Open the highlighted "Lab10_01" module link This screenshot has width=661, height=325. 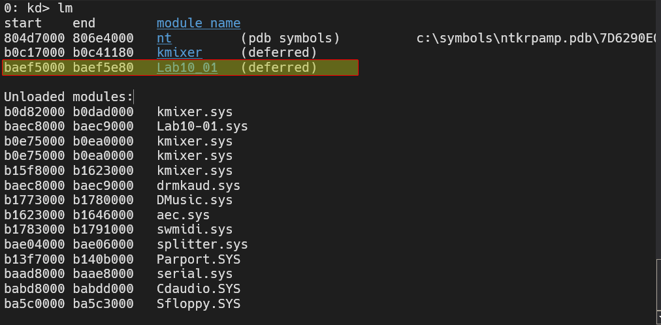(x=187, y=68)
